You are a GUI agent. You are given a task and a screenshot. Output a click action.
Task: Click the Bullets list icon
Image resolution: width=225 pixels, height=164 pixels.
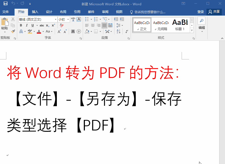tap(87, 19)
